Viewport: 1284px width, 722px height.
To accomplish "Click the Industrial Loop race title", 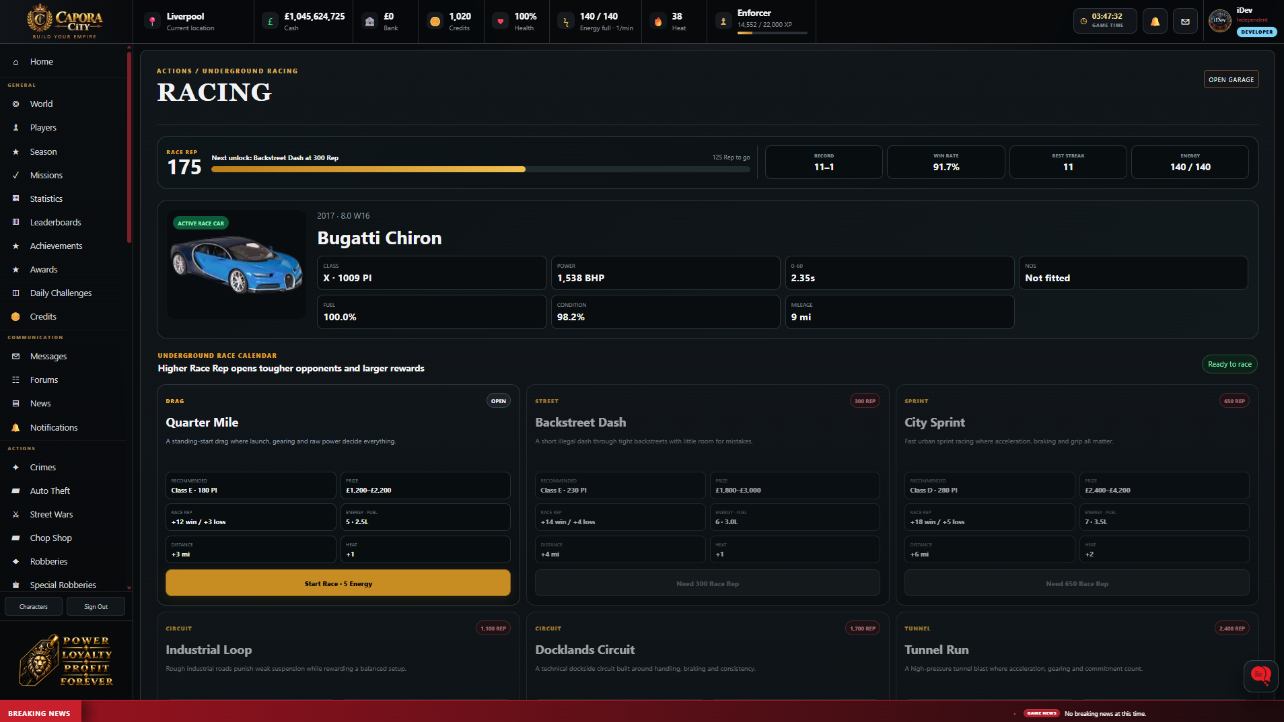I will (x=209, y=650).
